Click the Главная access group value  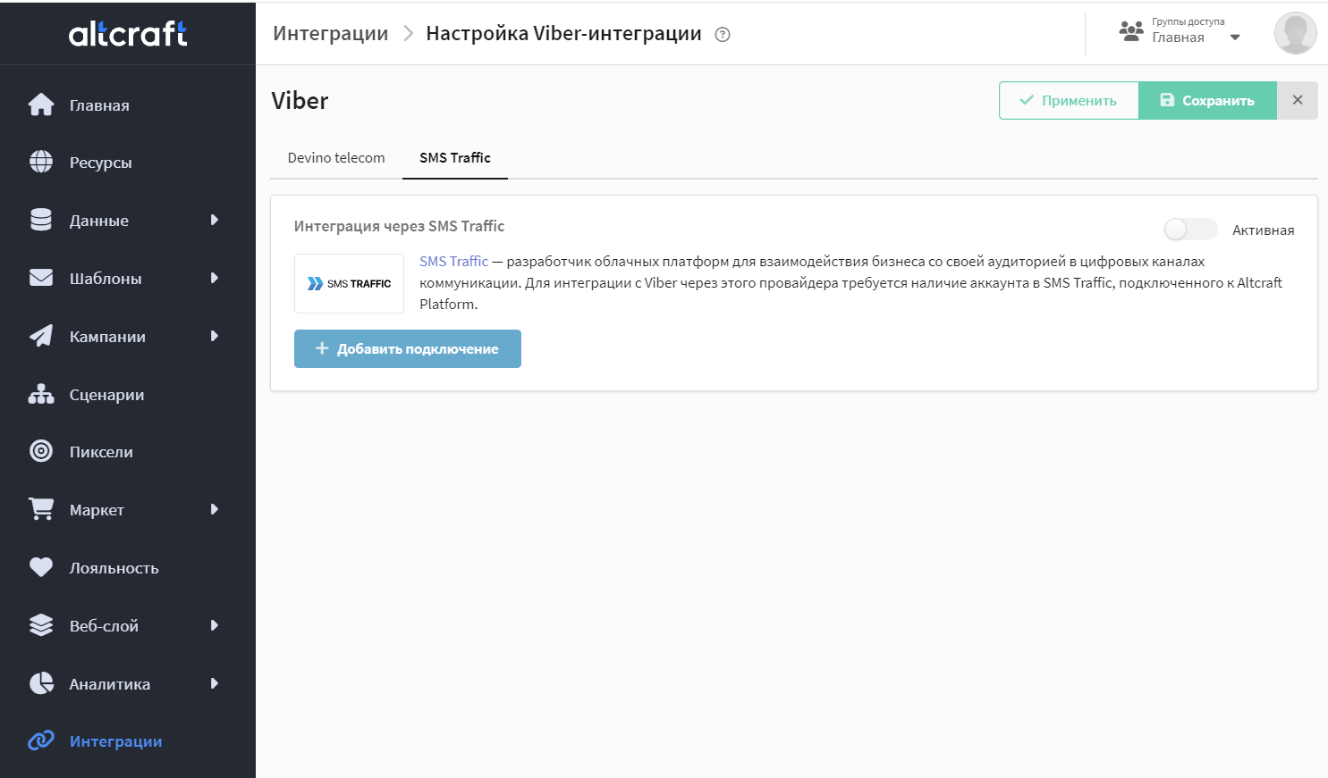(x=1178, y=38)
